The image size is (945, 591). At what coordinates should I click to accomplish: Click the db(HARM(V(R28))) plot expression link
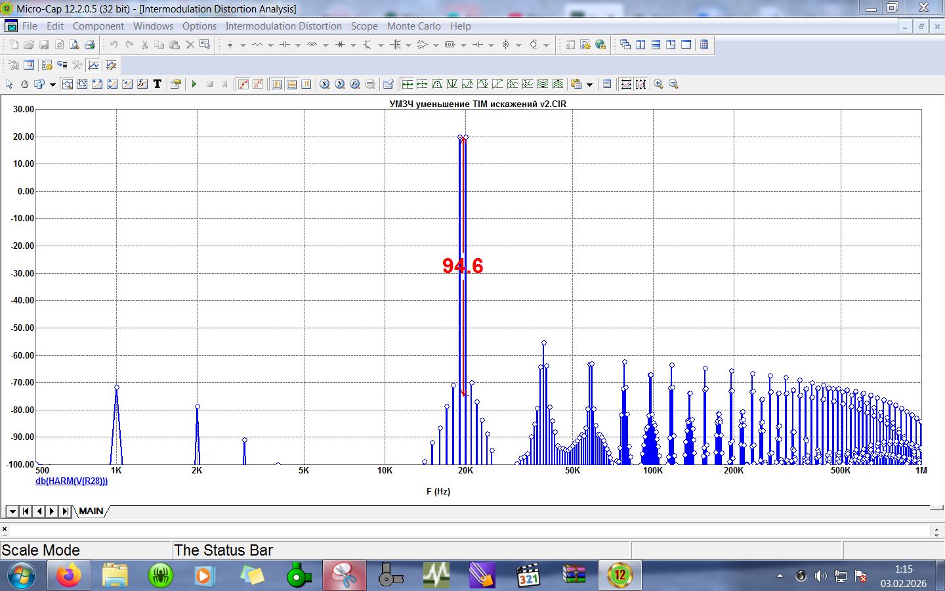[72, 481]
